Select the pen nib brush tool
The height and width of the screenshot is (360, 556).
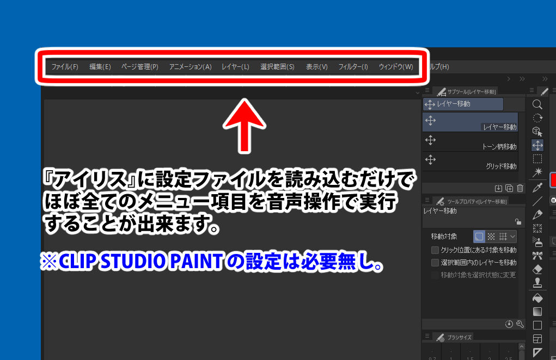pos(537,214)
